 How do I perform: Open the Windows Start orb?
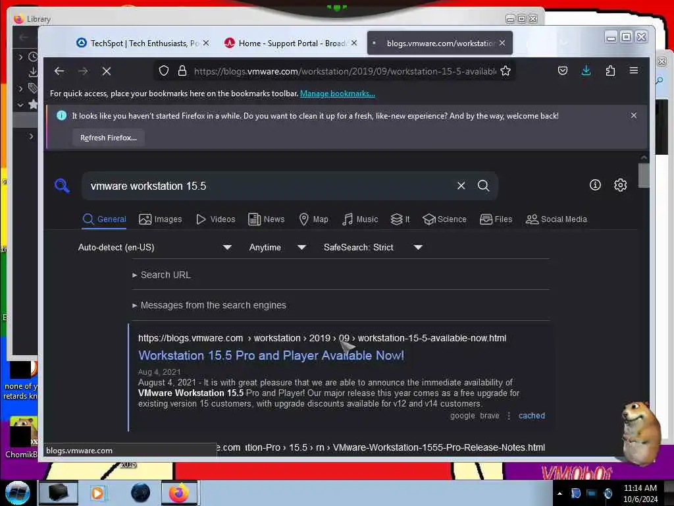coord(18,493)
